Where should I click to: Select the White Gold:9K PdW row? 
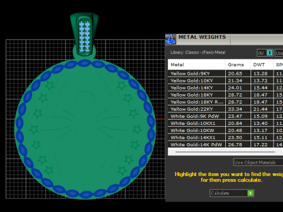pos(225,116)
